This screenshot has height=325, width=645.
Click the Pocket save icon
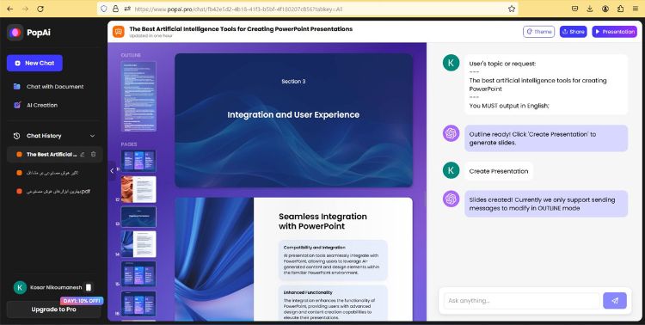(575, 9)
